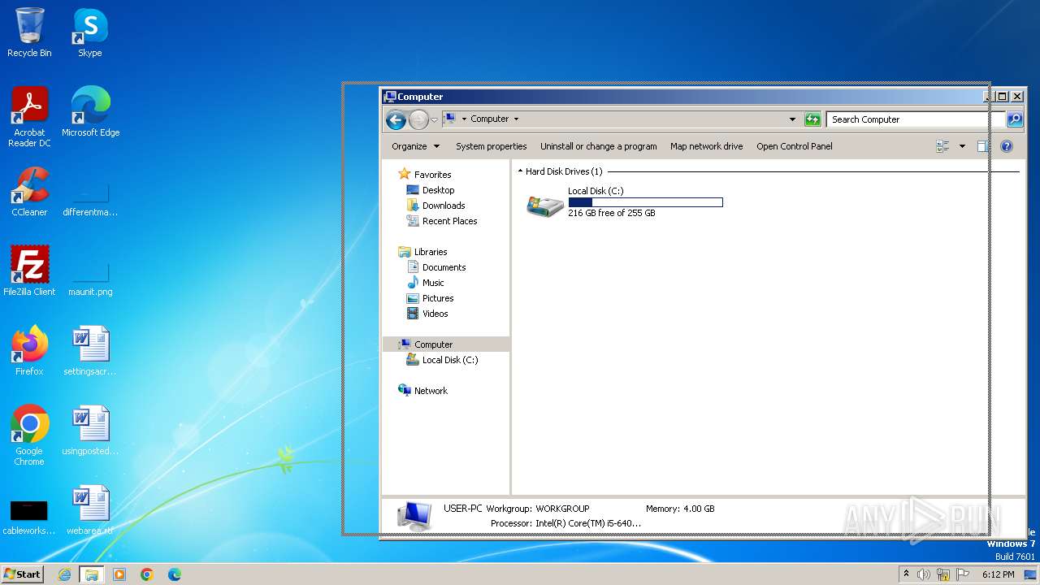Select the Acrobat Reader DC desktop icon
The width and height of the screenshot is (1040, 585).
point(29,117)
